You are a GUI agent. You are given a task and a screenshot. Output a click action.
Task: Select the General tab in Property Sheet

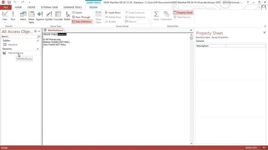200,41
